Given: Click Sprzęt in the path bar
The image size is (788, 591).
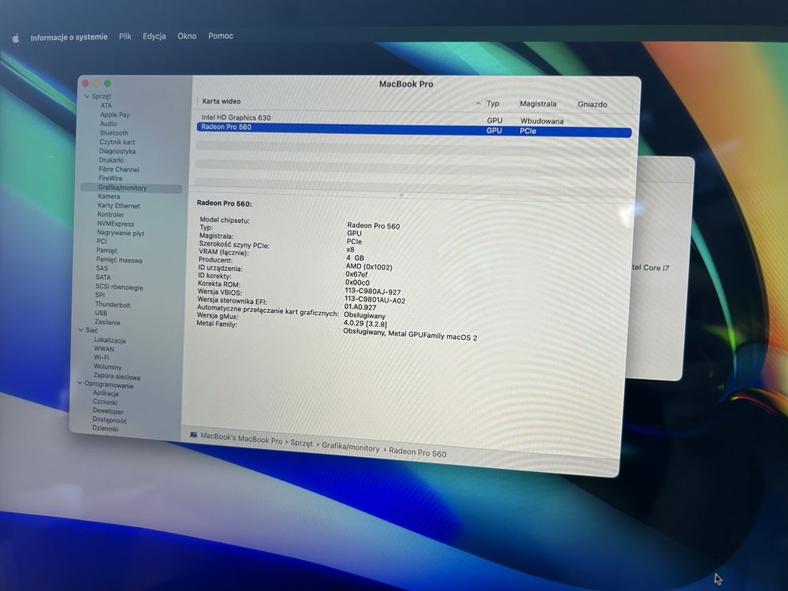Looking at the screenshot, I should click(302, 443).
